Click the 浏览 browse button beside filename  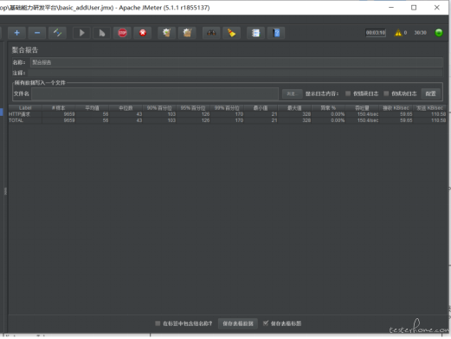292,93
